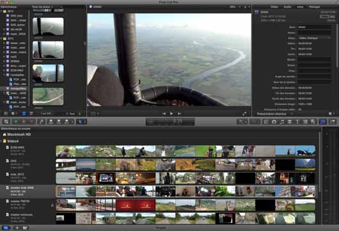Open the photos browser camera icon
Viewport: 339px width, 231px height.
[274, 122]
